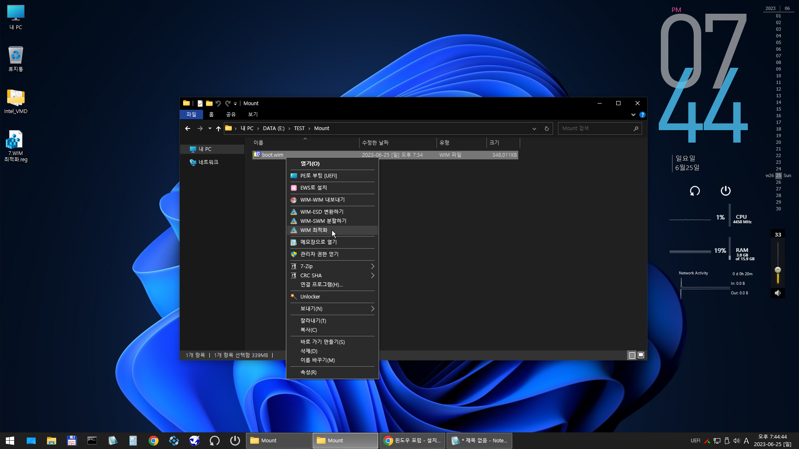Sort by 유형 column header
799x449 pixels.
[x=462, y=143]
